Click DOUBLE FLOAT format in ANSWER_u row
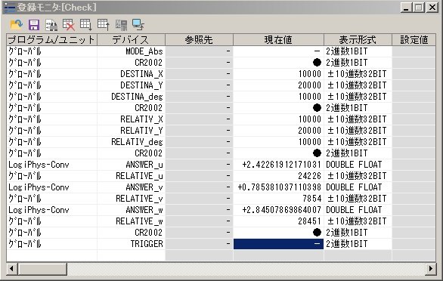443x281 pixels. pos(358,165)
